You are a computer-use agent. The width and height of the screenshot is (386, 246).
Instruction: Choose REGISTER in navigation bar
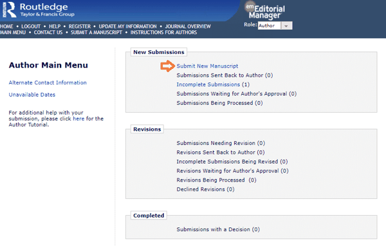[80, 26]
